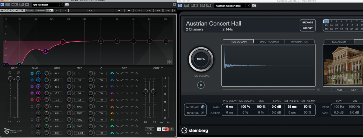
Task: Copy setup A to B
Action: [139, 10]
